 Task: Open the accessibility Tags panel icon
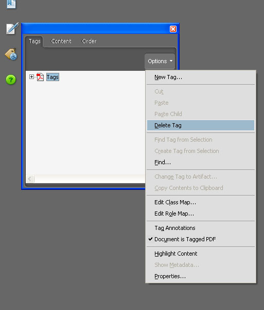(11, 54)
